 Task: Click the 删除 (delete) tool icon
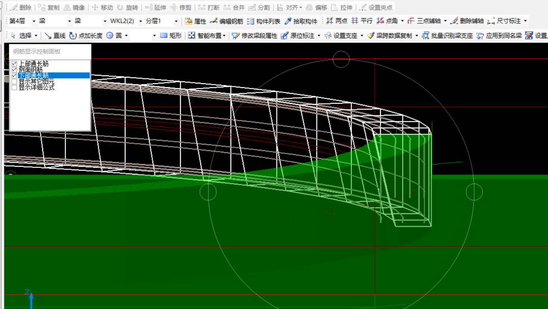click(13, 7)
